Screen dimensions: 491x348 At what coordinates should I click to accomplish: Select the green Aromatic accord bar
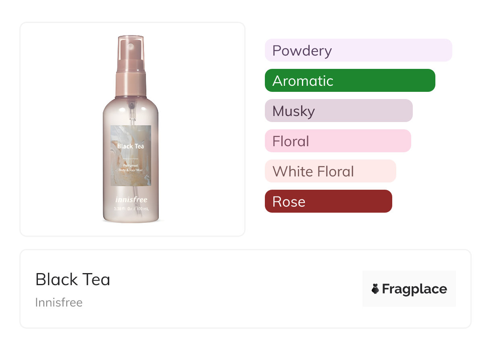click(x=350, y=81)
